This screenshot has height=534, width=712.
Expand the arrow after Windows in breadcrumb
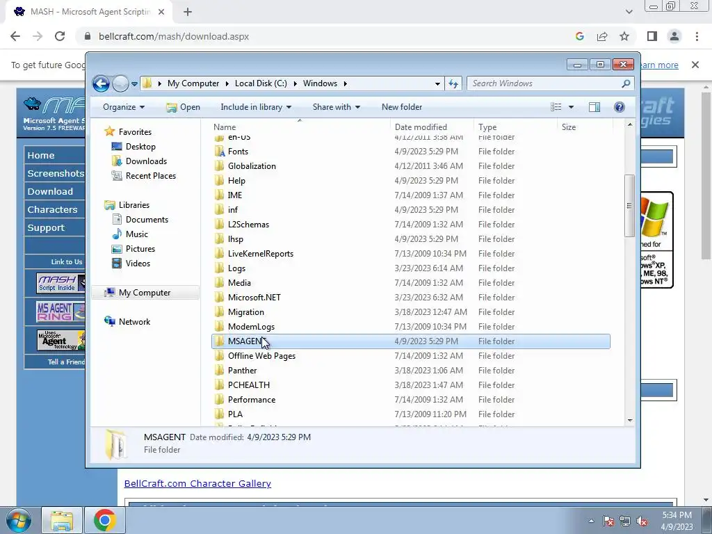(x=346, y=83)
